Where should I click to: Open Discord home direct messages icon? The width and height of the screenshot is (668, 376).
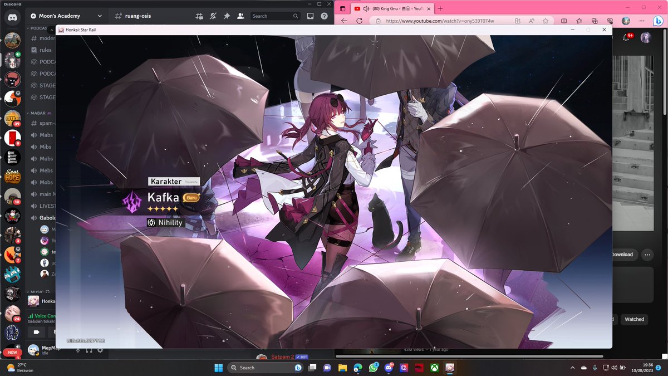[12, 18]
